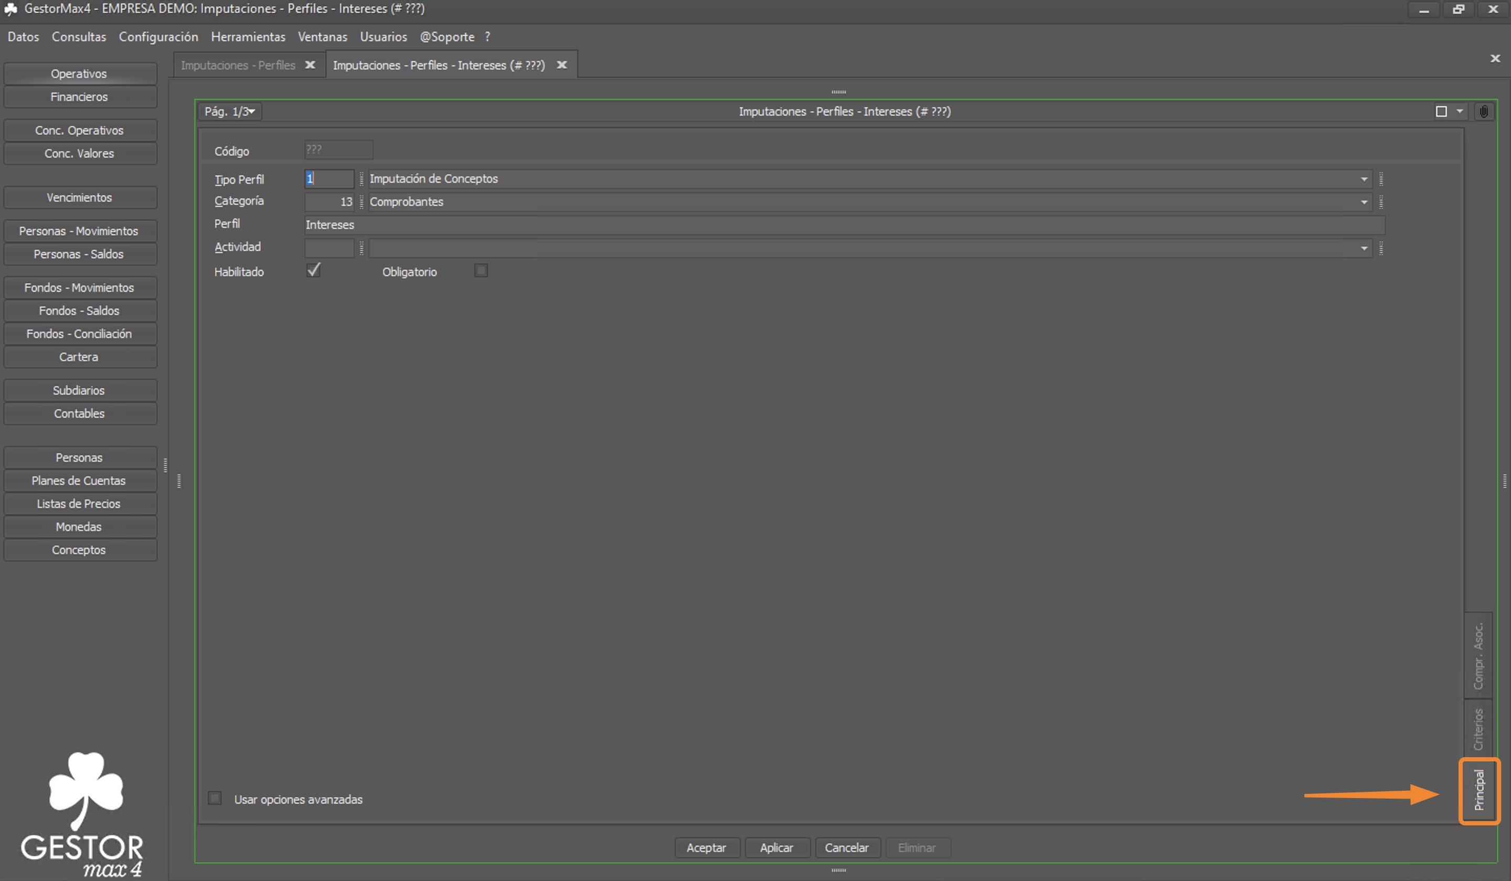This screenshot has height=881, width=1511.
Task: Click the grip handle right of Categoría dropdown
Action: [1381, 202]
